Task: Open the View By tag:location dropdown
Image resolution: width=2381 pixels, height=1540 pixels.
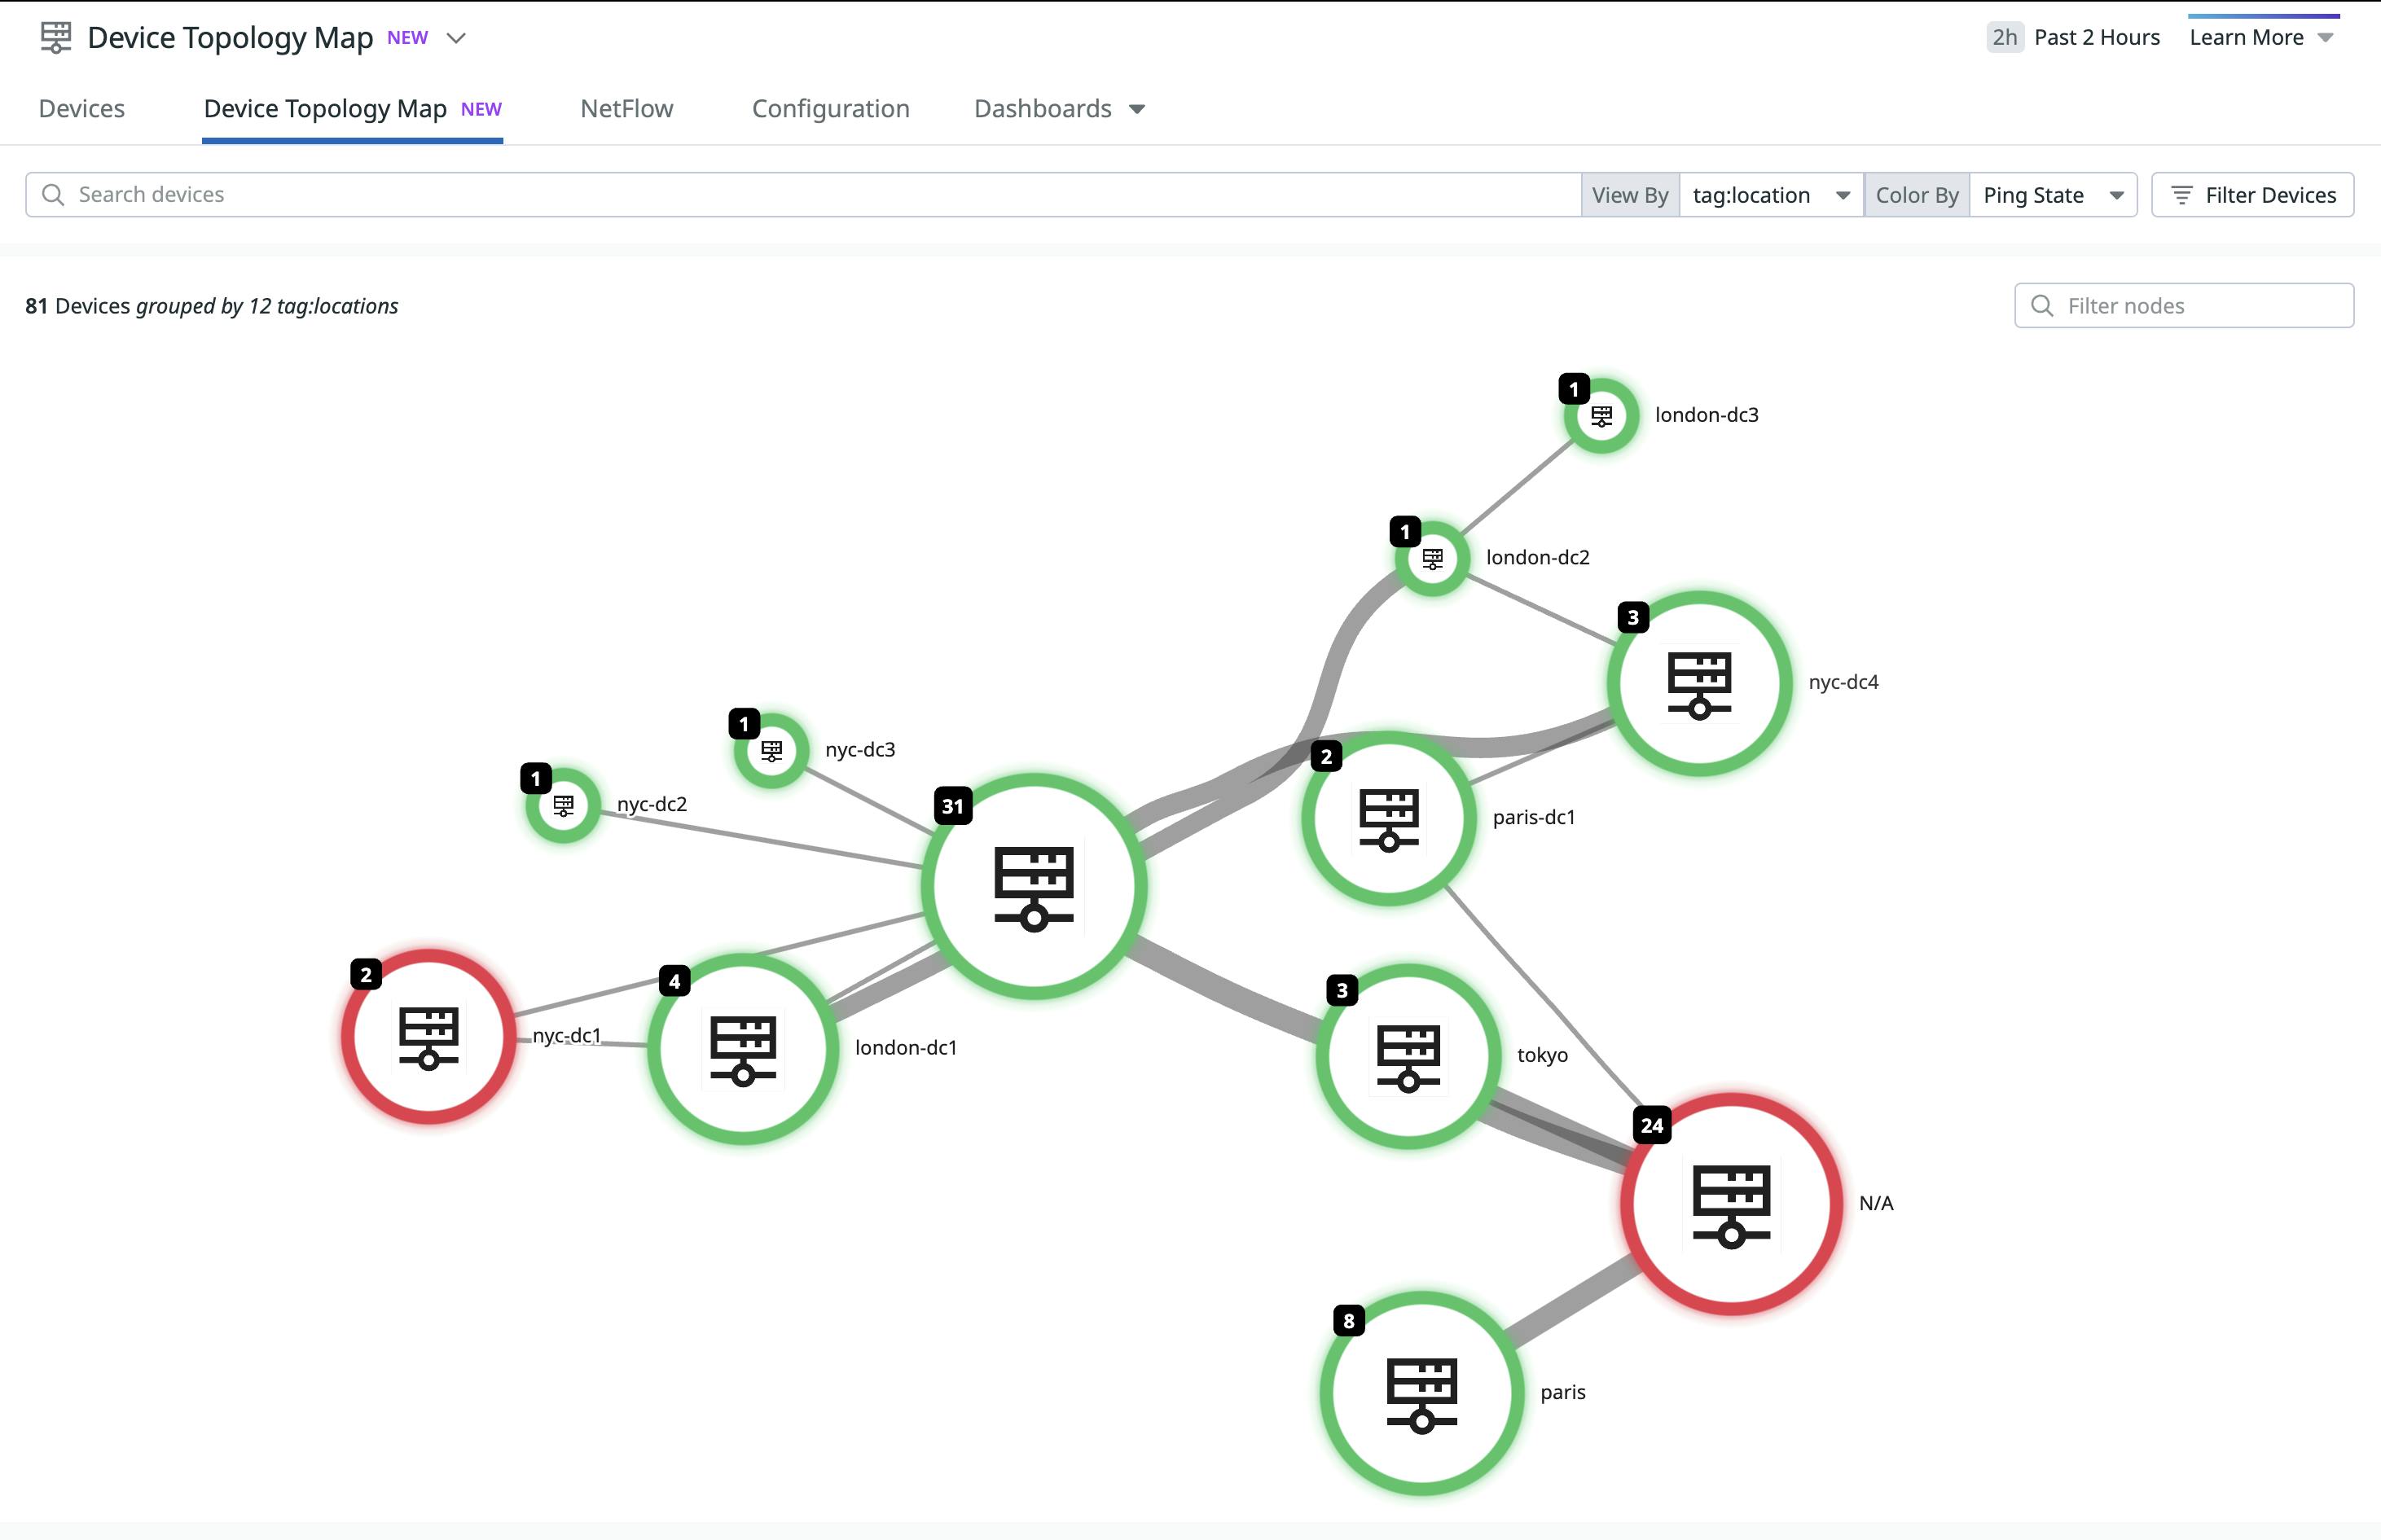Action: 1770,195
